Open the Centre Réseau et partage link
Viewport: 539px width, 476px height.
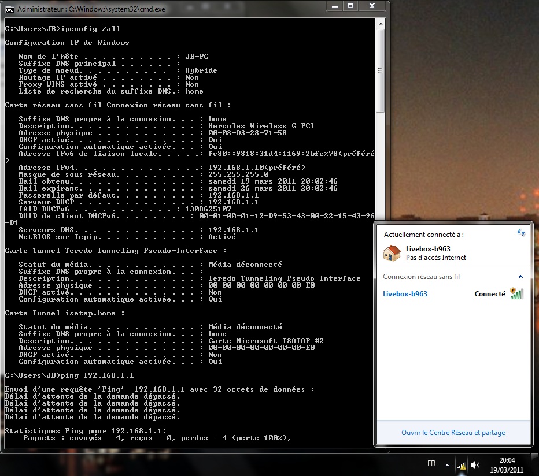(453, 433)
